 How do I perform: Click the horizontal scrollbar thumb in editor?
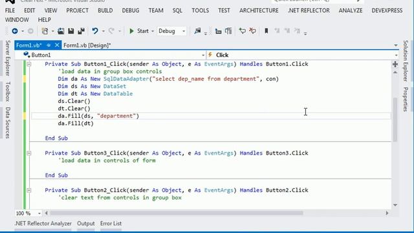[x=177, y=213]
